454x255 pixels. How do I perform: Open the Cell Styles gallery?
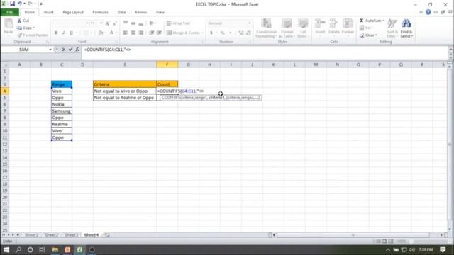[x=303, y=28]
